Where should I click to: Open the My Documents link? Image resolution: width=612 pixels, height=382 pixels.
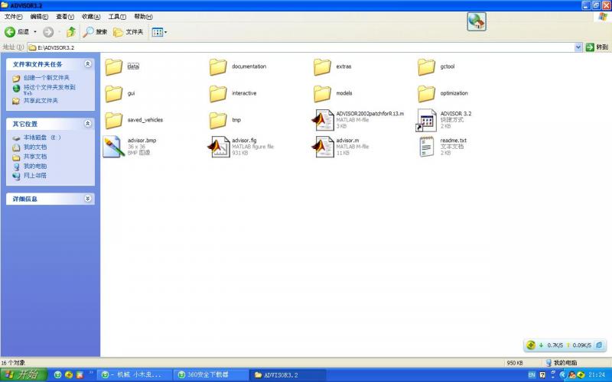coord(34,147)
